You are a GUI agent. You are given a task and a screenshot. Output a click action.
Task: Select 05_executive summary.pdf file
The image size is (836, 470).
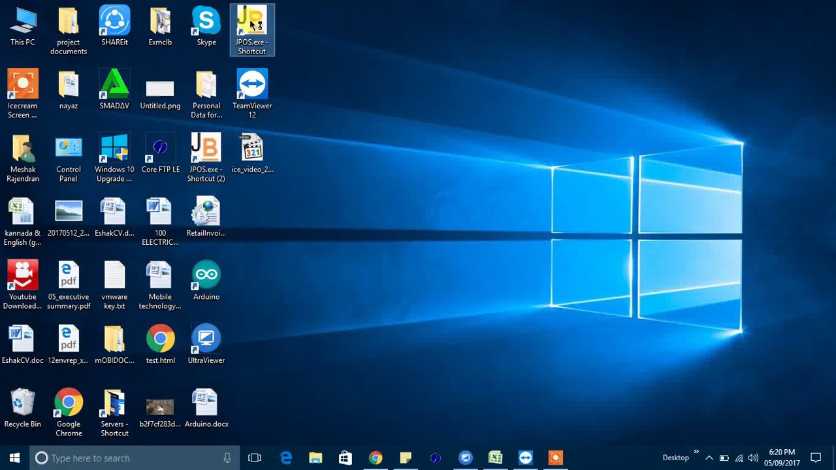[69, 286]
